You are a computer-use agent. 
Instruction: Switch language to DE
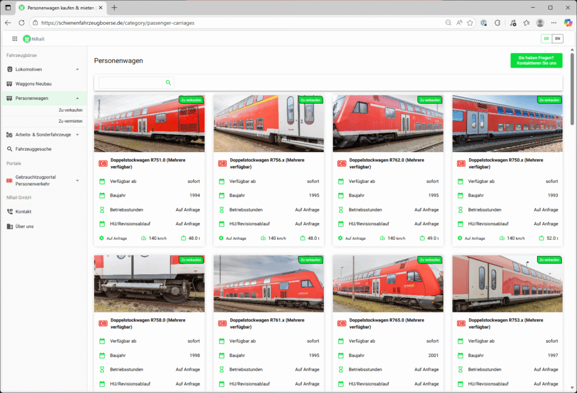coord(546,39)
